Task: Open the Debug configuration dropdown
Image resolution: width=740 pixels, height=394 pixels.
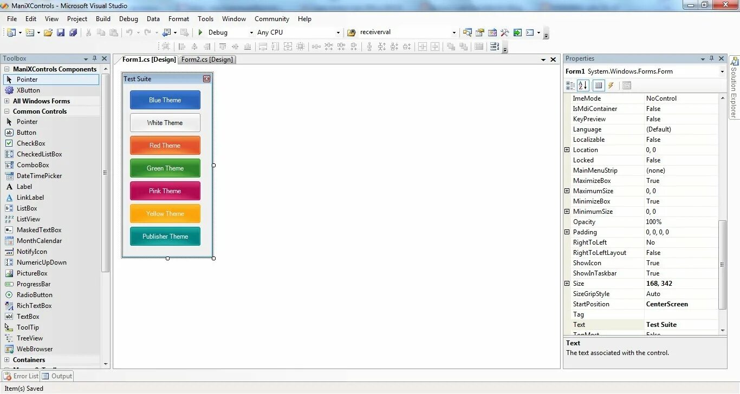Action: 251,32
